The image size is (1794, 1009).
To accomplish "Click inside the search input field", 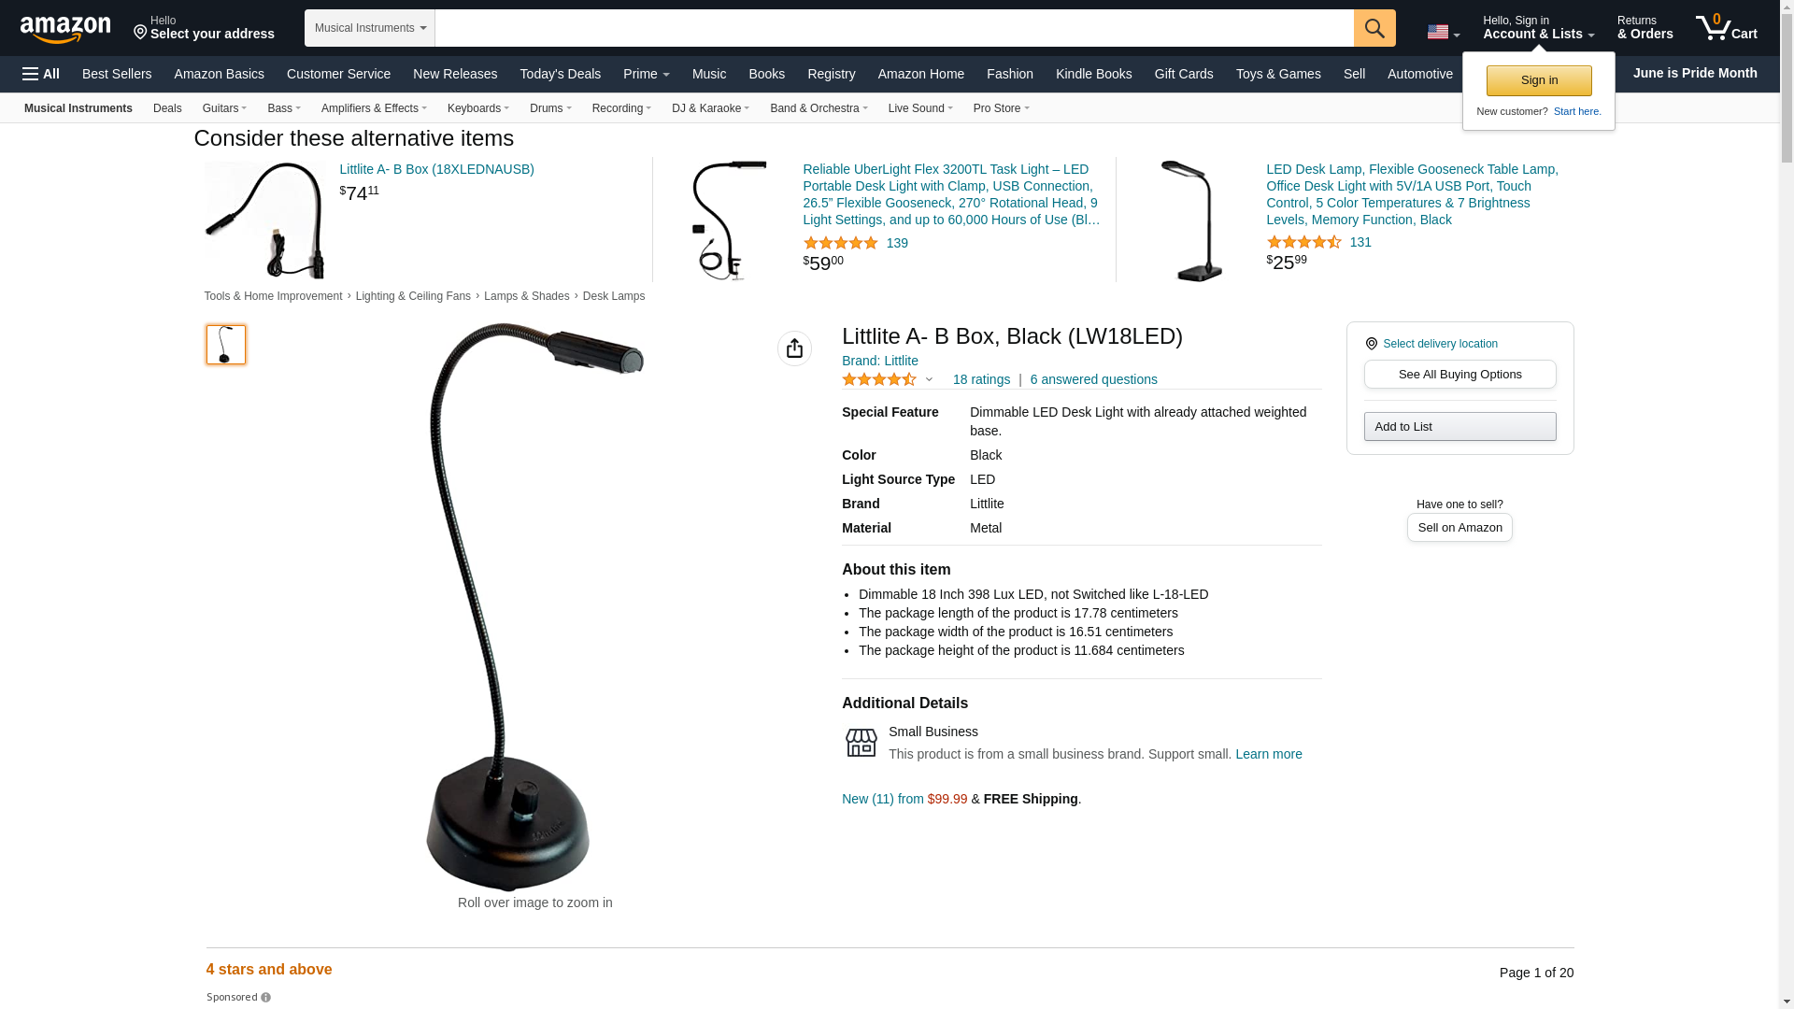I will coord(894,28).
